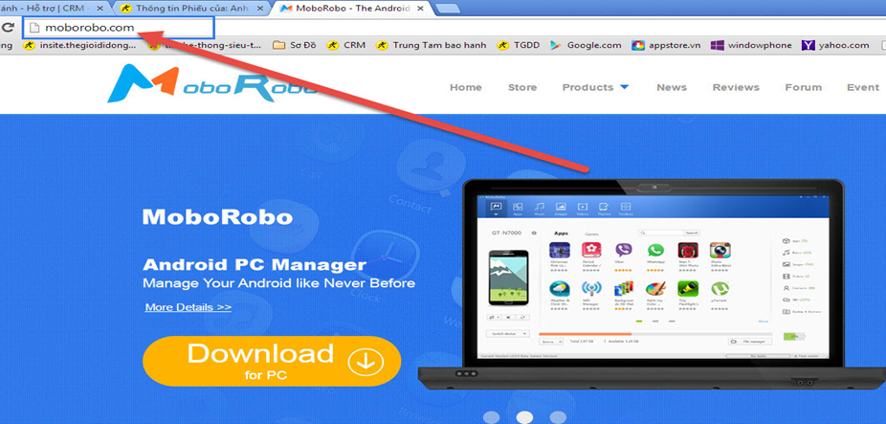The width and height of the screenshot is (886, 424).
Task: Open the TGDD bookmark
Action: [x=519, y=45]
